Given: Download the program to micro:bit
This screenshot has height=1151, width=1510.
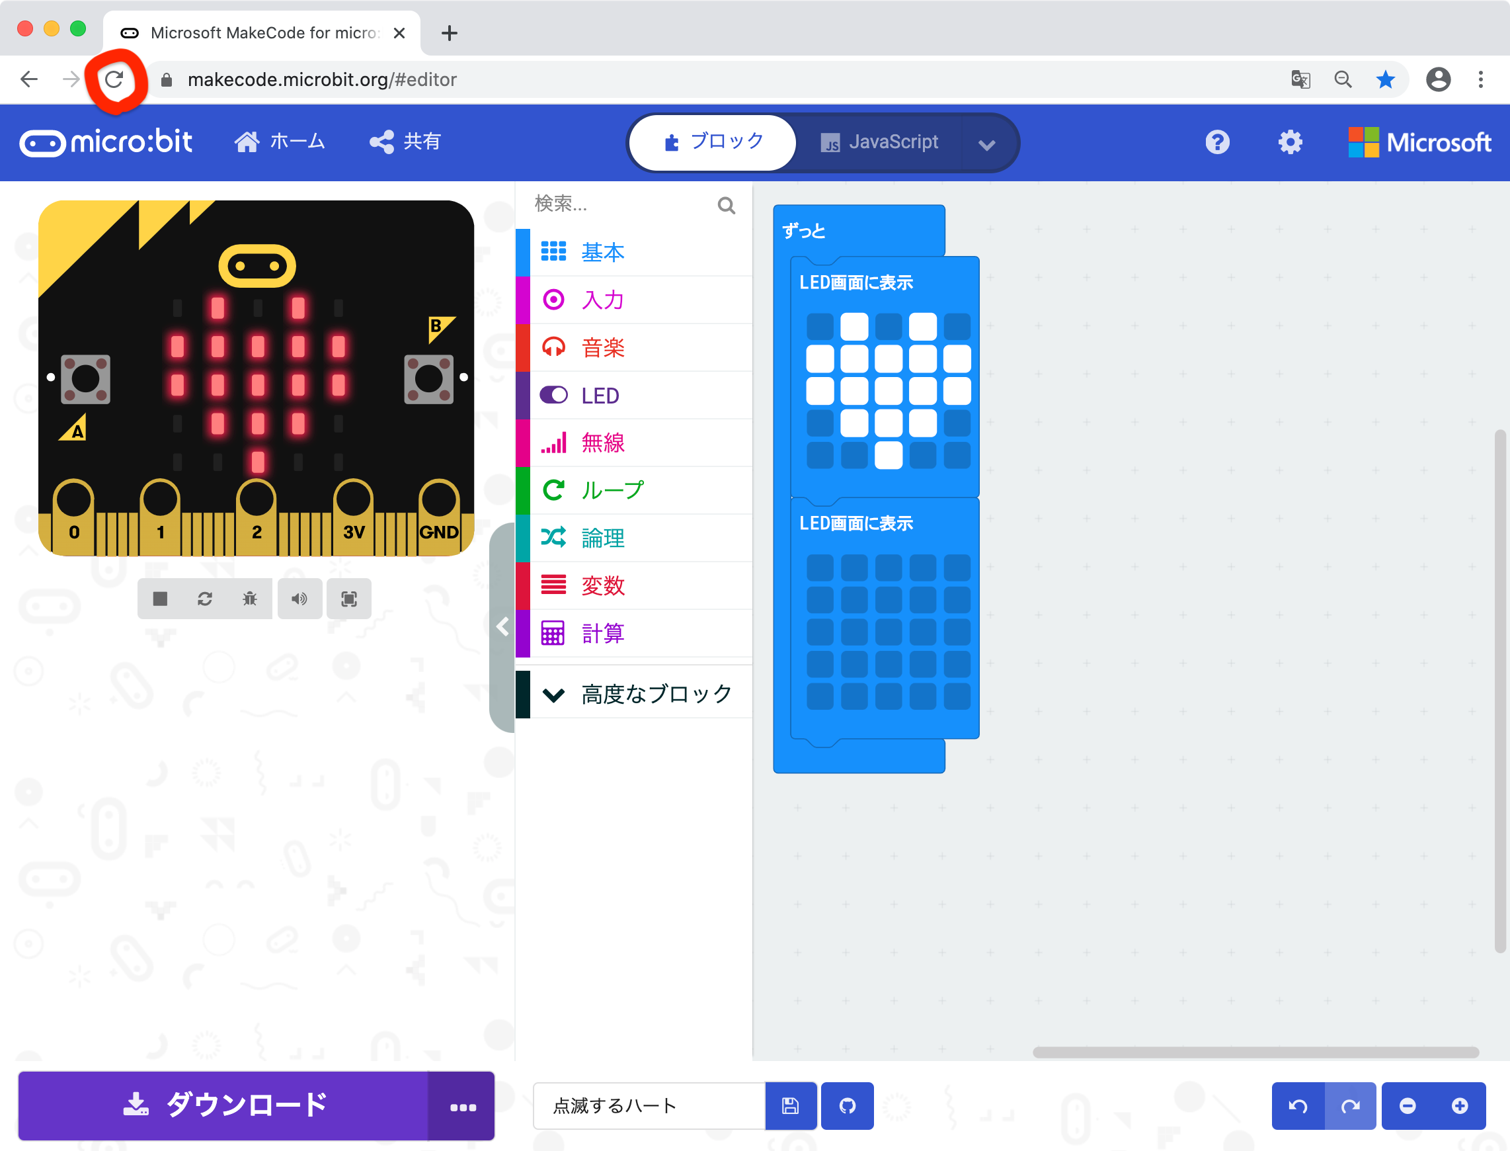Looking at the screenshot, I should (x=224, y=1105).
